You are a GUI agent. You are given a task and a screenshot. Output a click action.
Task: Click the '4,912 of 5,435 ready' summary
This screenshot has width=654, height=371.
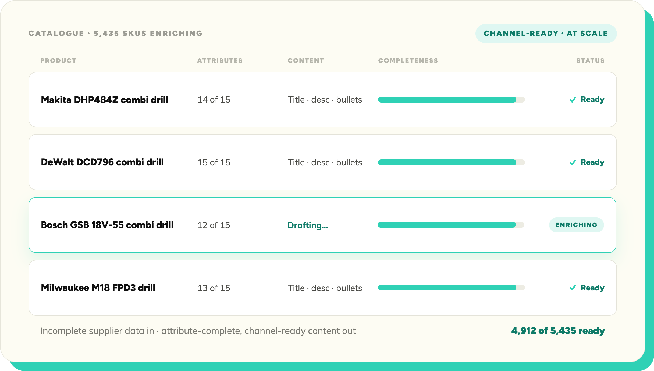tap(558, 331)
